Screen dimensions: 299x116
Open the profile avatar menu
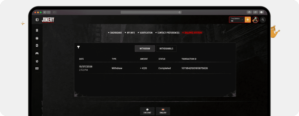255,20
